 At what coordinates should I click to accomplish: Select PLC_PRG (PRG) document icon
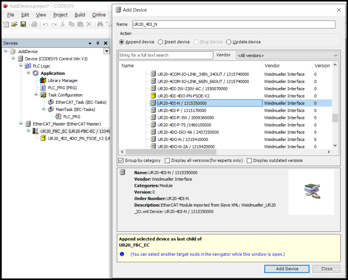(x=43, y=88)
